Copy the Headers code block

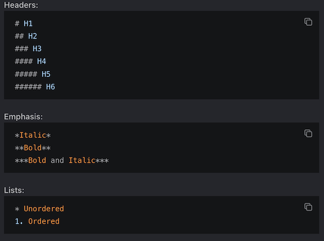[308, 22]
